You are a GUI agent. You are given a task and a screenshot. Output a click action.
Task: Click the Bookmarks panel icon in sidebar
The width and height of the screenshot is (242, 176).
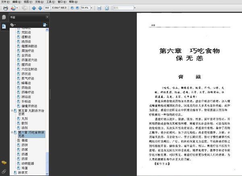click(4, 26)
